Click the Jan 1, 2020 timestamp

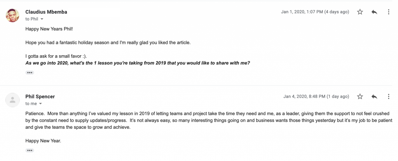pyautogui.click(x=315, y=12)
